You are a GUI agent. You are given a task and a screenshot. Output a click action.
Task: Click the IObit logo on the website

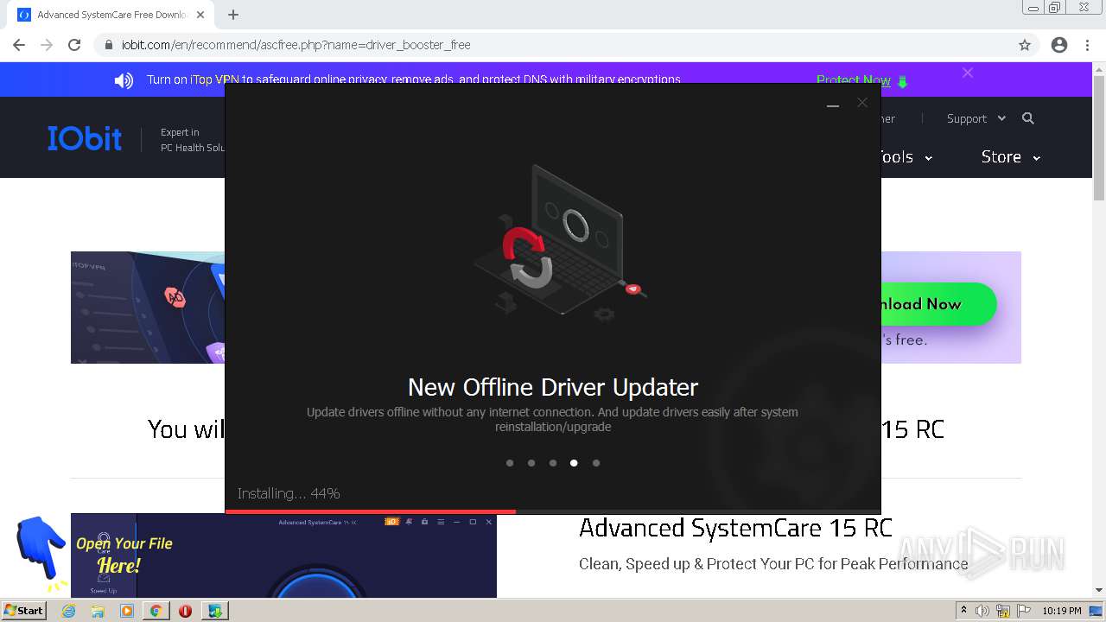point(85,138)
